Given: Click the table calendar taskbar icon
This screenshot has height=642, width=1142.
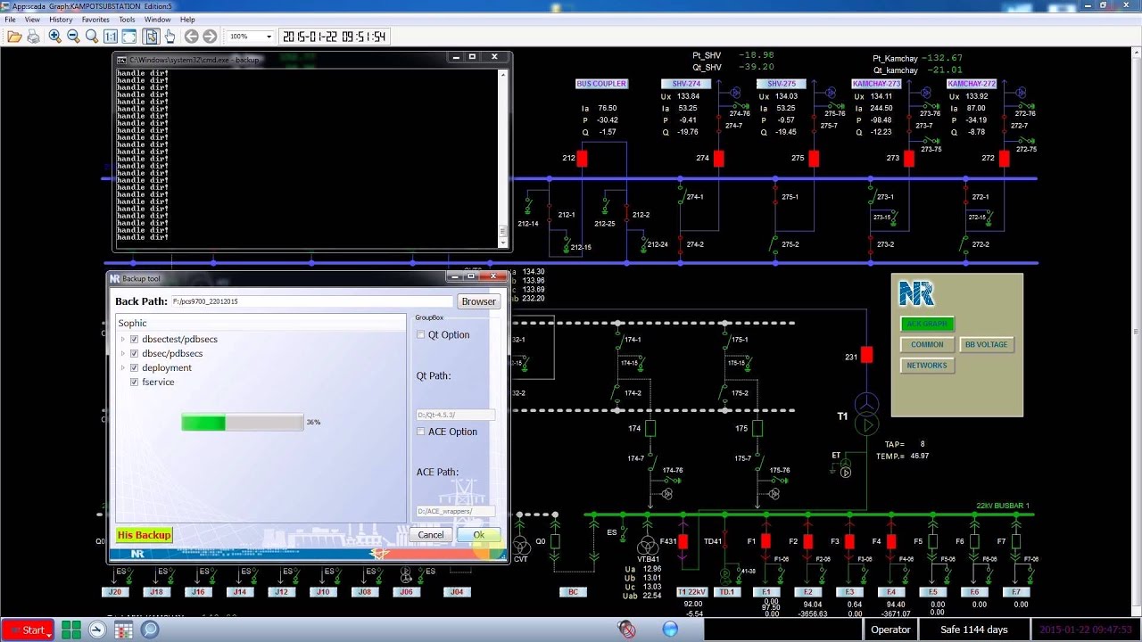Looking at the screenshot, I should point(123,630).
